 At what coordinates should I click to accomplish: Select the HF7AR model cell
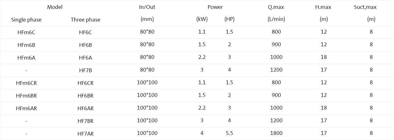[85, 134]
